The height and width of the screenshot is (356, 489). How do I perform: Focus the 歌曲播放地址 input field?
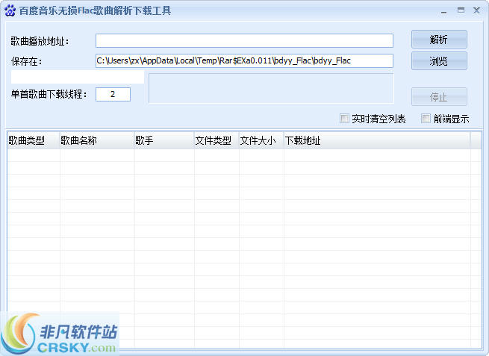tap(244, 41)
